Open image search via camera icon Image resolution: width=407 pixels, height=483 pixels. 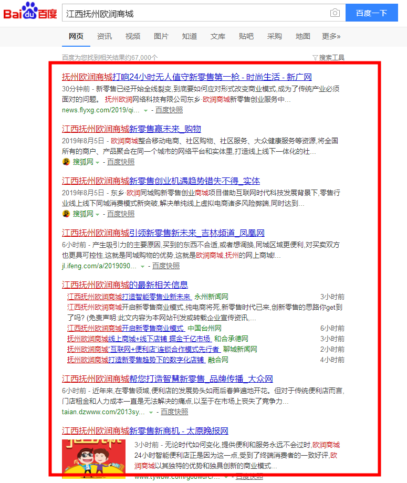click(x=335, y=13)
